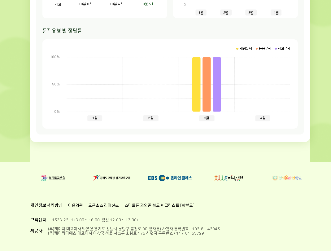Toggle the 심화문제 legend item
Viewport: 331px width, 251px height.
click(x=282, y=49)
